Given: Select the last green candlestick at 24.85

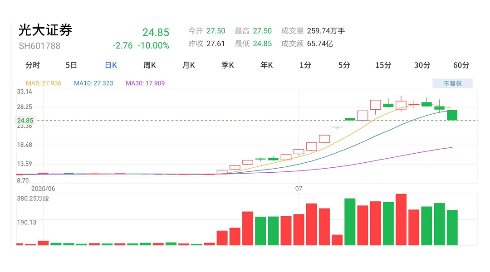Looking at the screenshot, I should click(452, 115).
